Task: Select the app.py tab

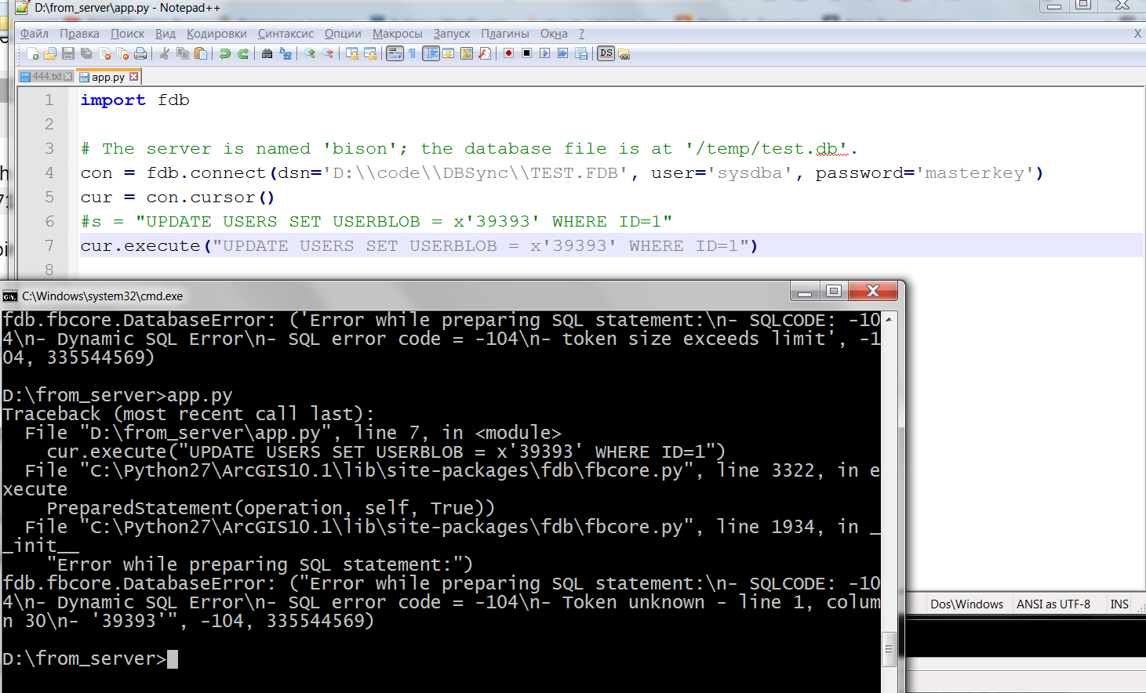Action: (x=108, y=77)
